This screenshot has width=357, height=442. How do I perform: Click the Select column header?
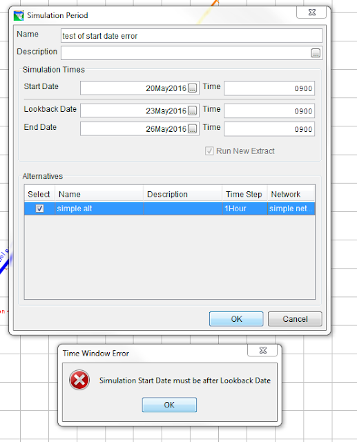click(39, 194)
